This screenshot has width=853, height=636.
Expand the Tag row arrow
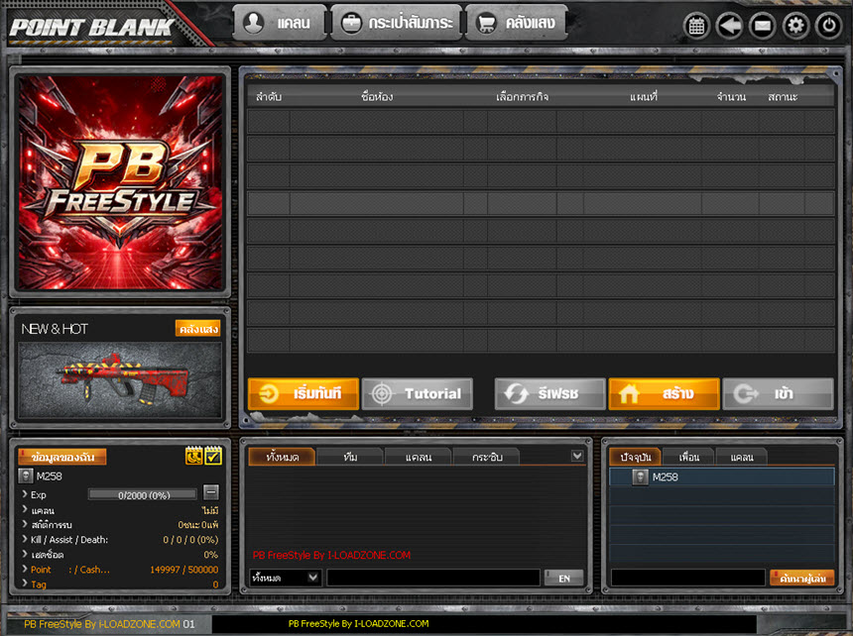[25, 583]
